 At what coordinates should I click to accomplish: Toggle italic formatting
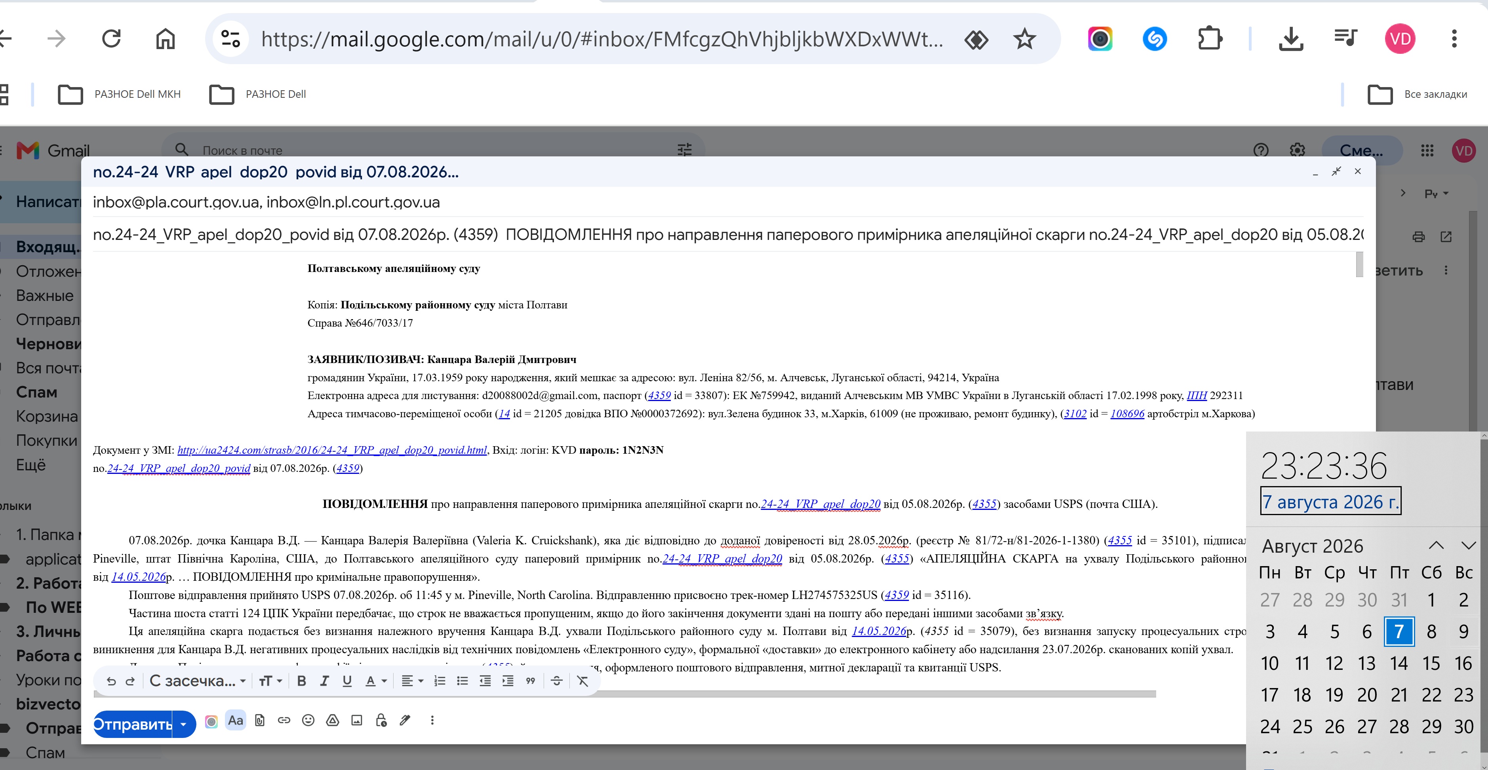click(324, 681)
